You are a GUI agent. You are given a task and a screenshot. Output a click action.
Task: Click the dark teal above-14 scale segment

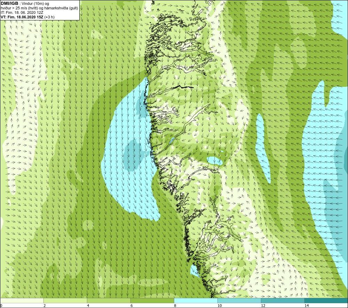click(326, 300)
